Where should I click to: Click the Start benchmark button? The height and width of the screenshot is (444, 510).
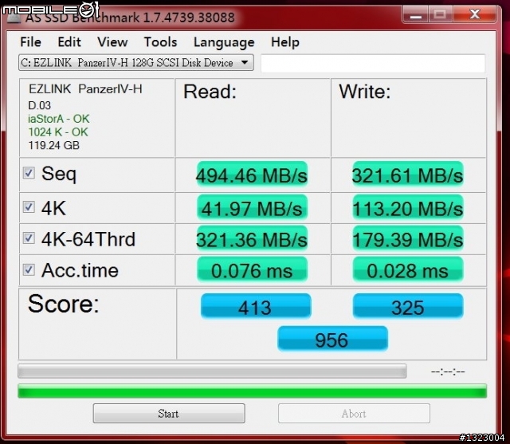pos(169,414)
